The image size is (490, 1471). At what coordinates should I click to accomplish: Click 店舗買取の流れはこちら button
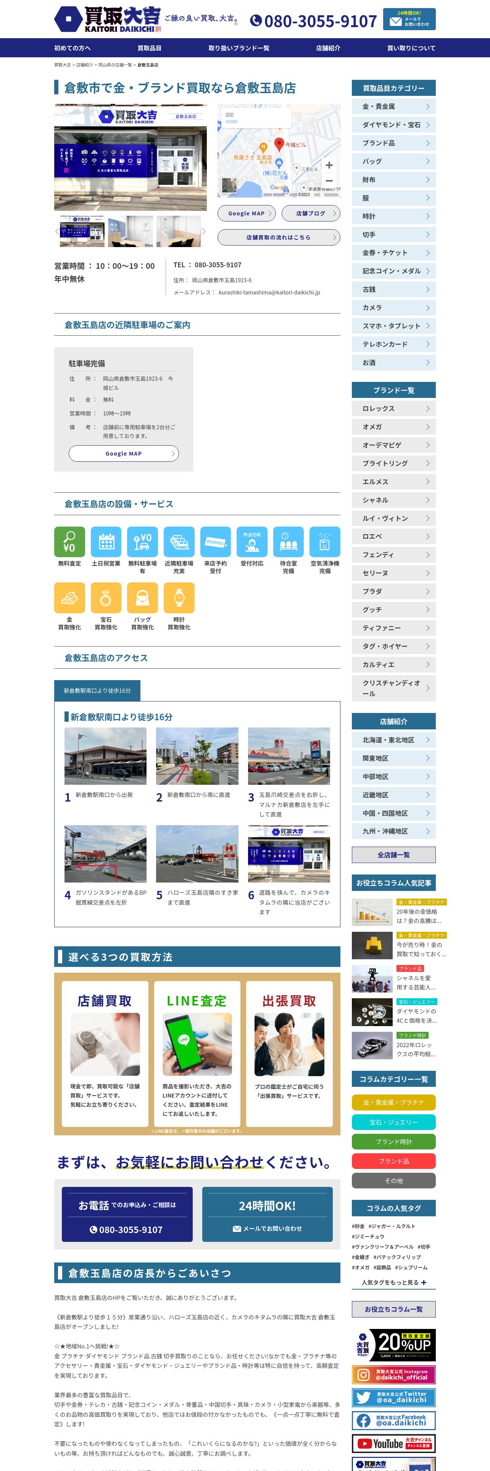pyautogui.click(x=279, y=238)
